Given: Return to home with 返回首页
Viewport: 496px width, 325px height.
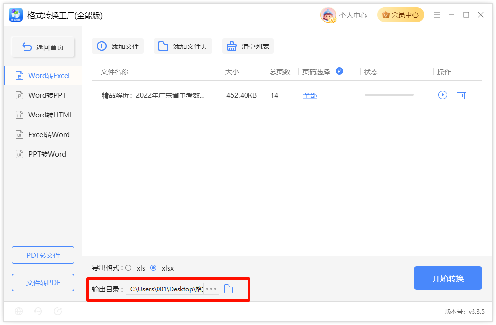Looking at the screenshot, I should (43, 47).
